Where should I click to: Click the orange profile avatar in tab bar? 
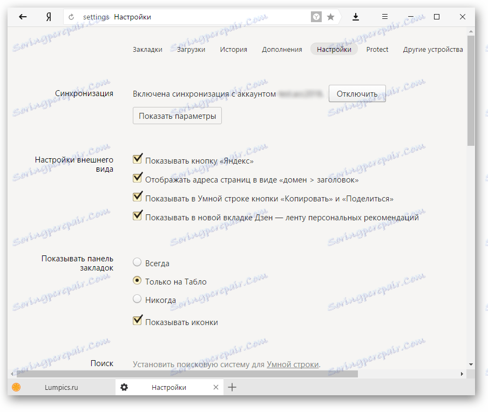tap(16, 387)
